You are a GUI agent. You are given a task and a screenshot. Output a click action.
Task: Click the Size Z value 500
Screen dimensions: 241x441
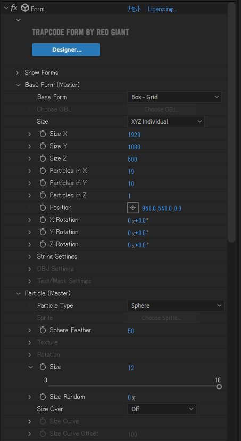132,159
